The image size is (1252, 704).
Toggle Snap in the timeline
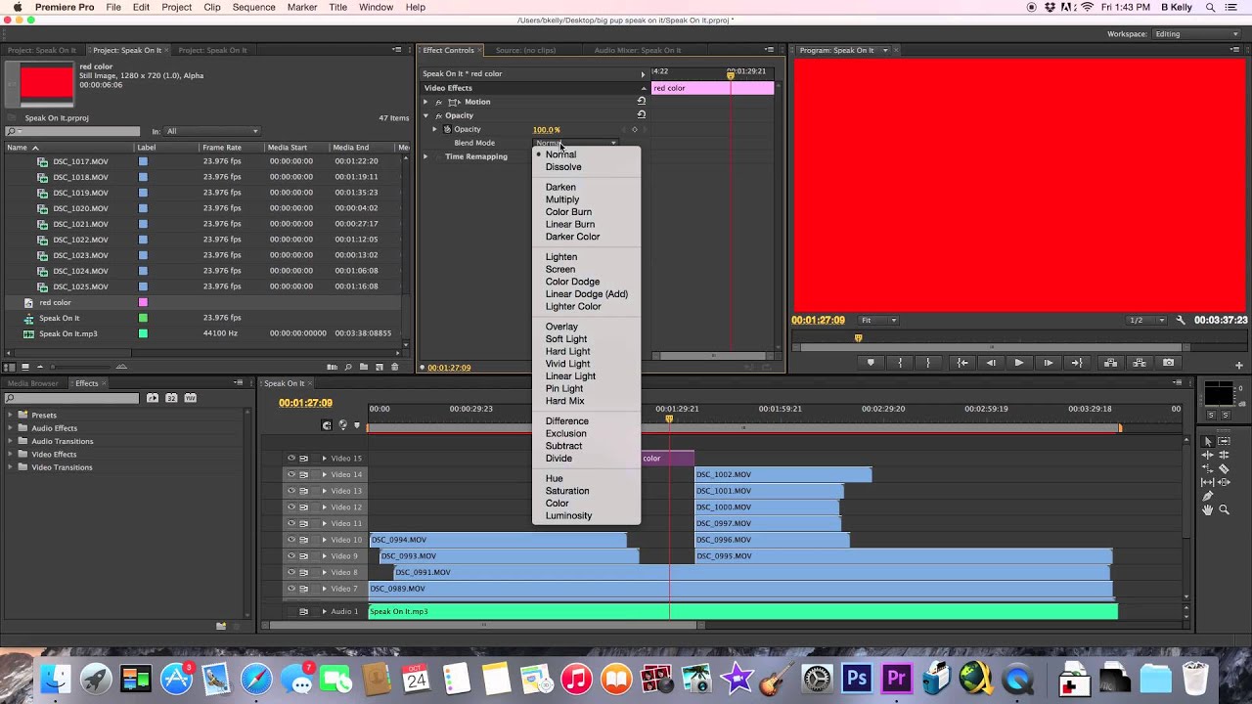[327, 425]
